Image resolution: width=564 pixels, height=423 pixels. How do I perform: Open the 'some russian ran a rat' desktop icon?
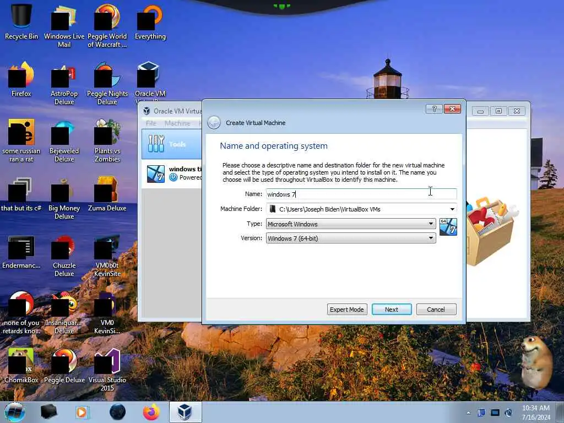pos(21,141)
